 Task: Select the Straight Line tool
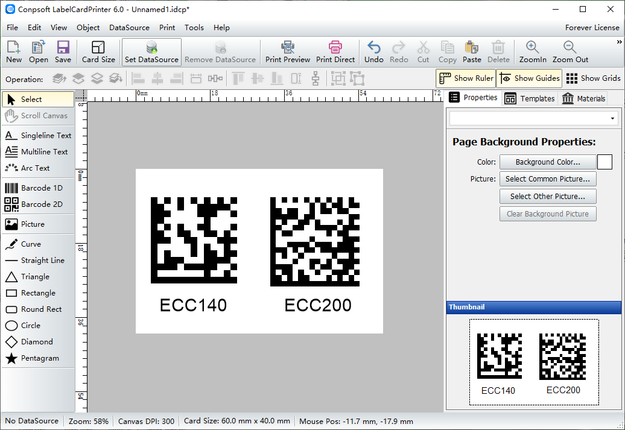pos(38,261)
